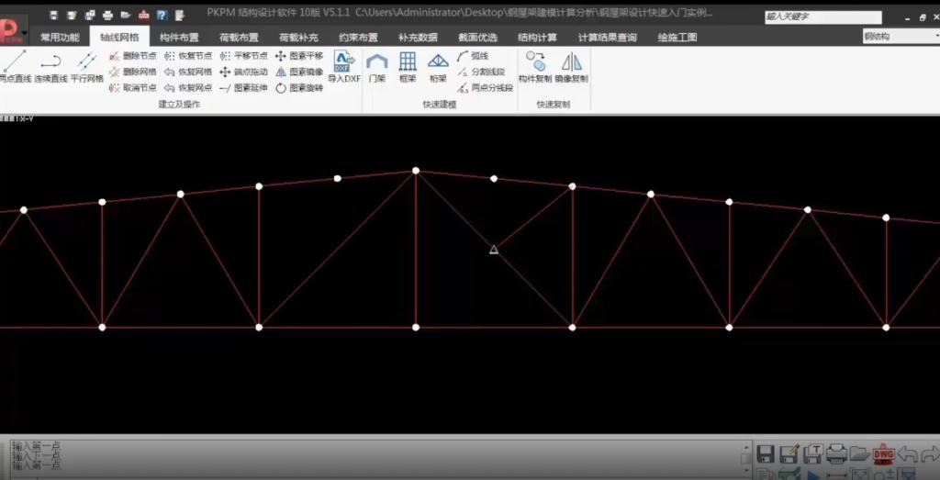Open the 框架 frame quick modeling tool
This screenshot has width=940, height=480.
click(x=408, y=67)
